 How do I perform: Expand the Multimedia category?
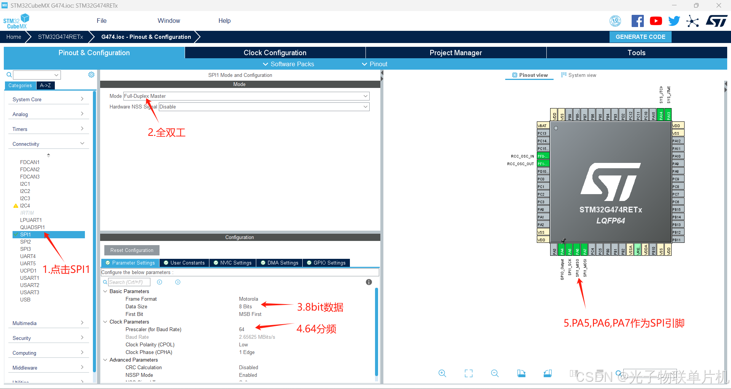pyautogui.click(x=48, y=323)
